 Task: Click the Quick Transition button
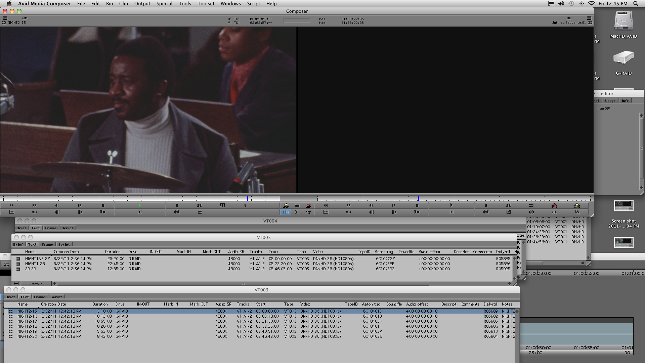click(508, 212)
